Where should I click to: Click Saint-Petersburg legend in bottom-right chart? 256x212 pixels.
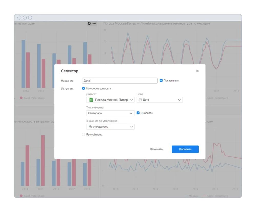pos(215,196)
